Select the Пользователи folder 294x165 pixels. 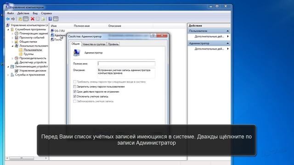(31, 50)
